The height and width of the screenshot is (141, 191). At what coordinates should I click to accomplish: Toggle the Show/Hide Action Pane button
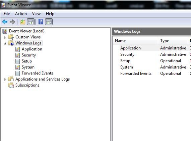[49, 22]
